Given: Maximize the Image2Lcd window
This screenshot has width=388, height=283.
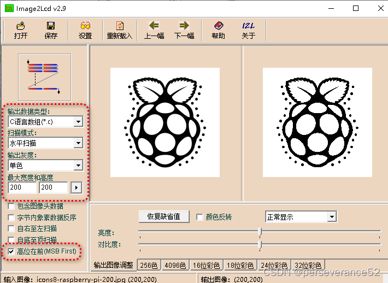Looking at the screenshot, I should coord(356,8).
